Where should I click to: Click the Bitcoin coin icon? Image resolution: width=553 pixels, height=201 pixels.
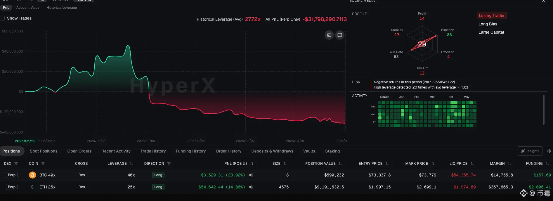coord(32,175)
